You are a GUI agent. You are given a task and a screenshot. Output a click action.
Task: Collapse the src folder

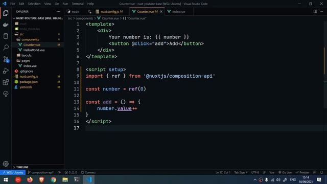pyautogui.click(x=38, y=34)
